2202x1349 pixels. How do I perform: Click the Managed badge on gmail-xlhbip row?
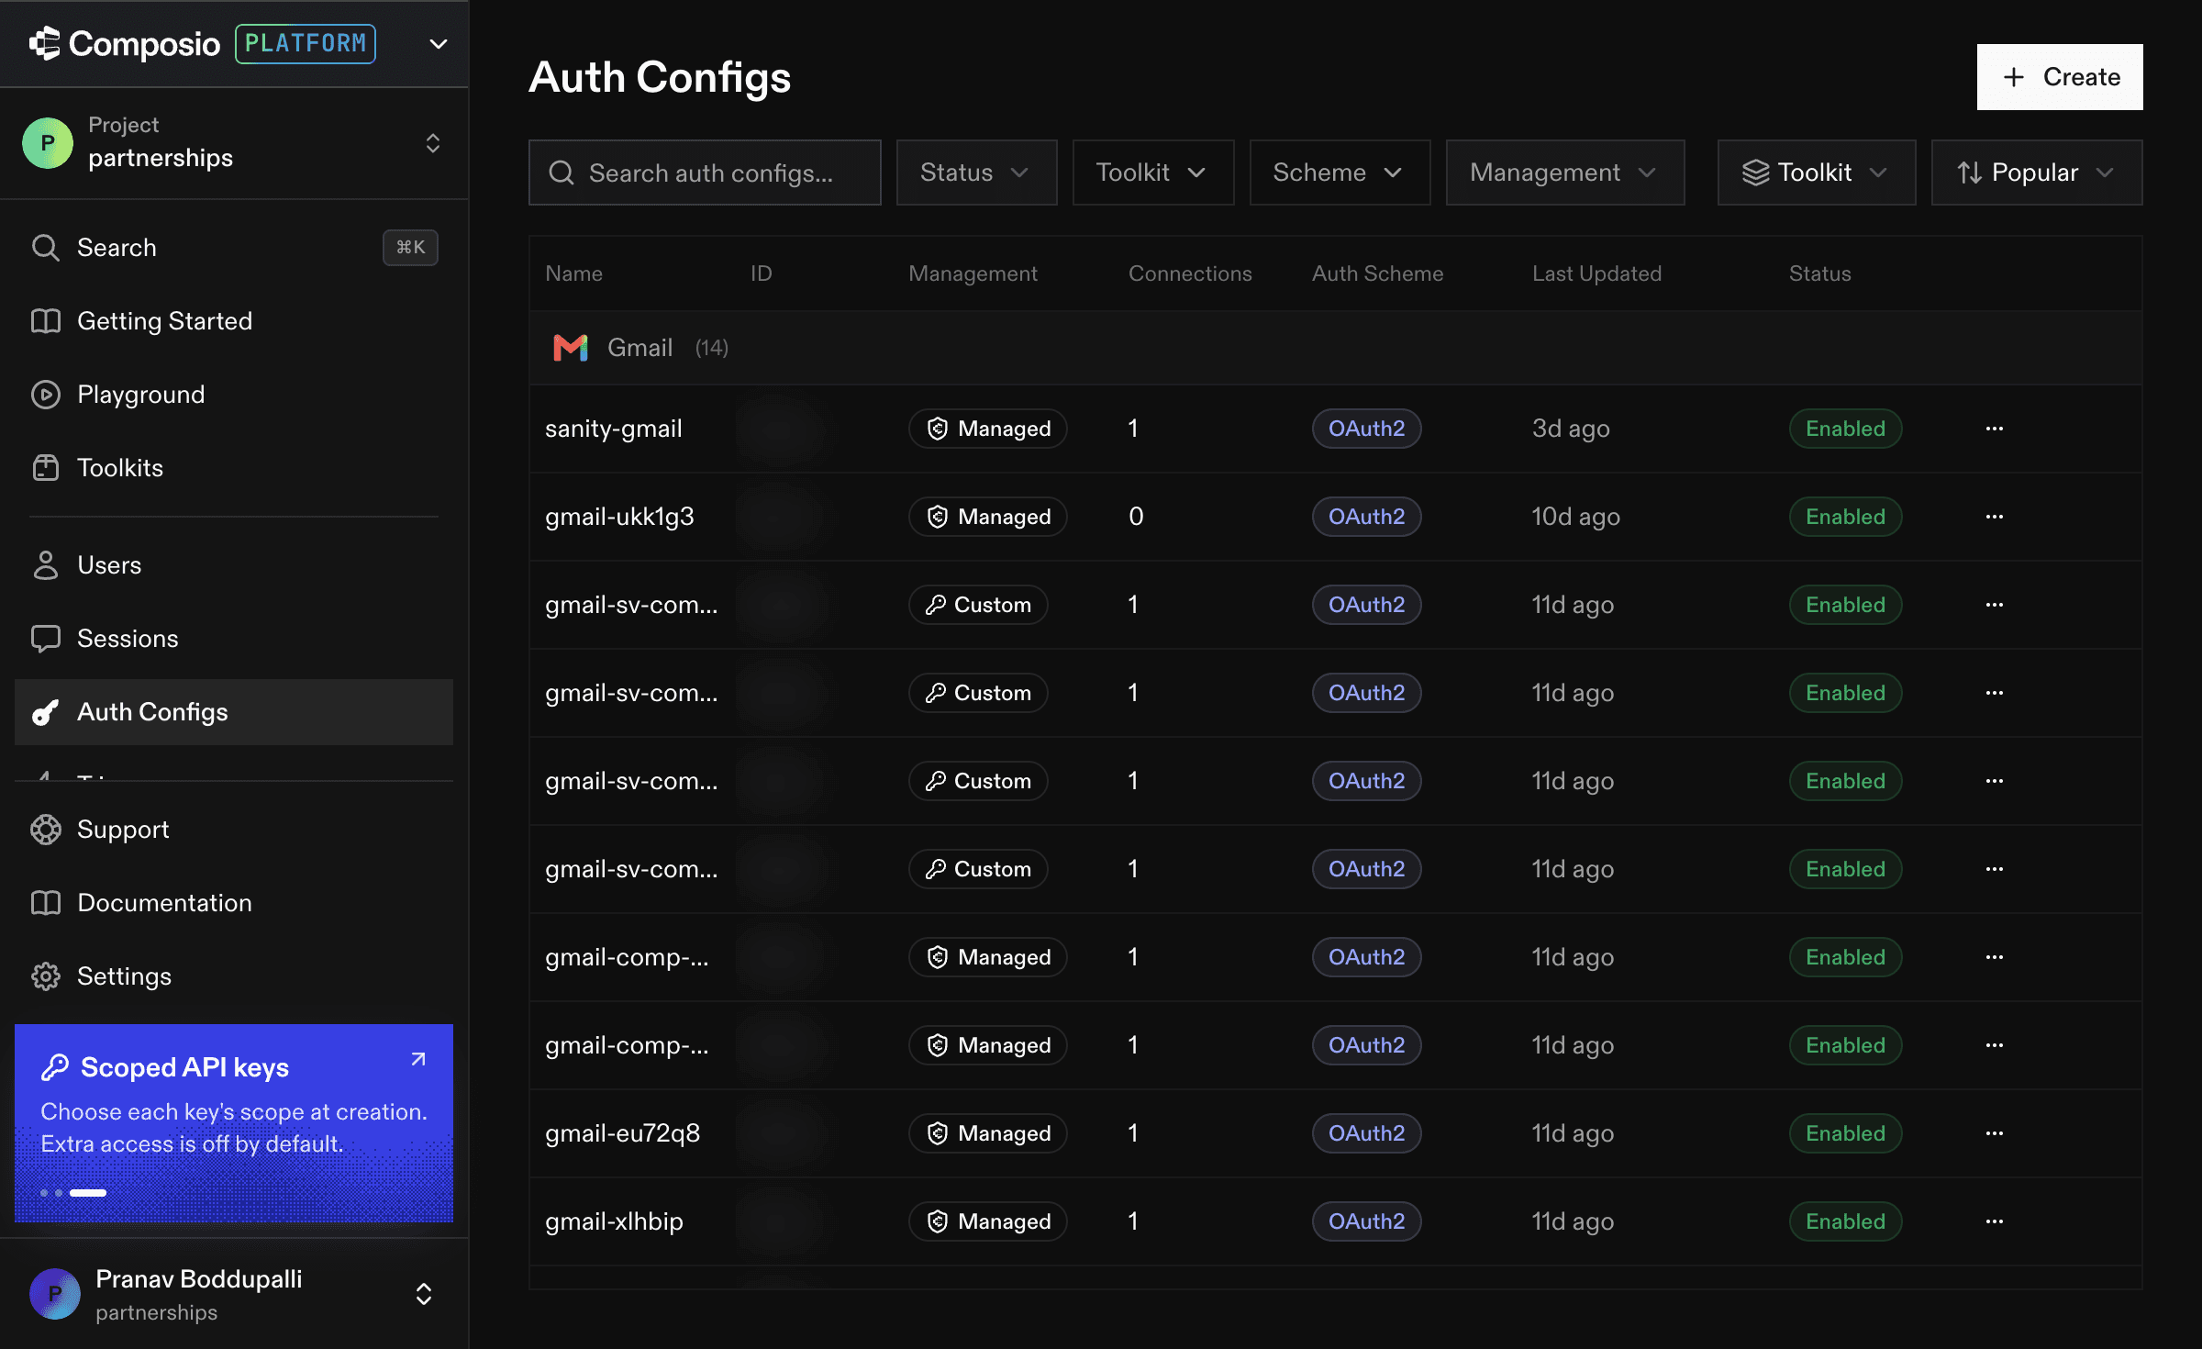987,1221
